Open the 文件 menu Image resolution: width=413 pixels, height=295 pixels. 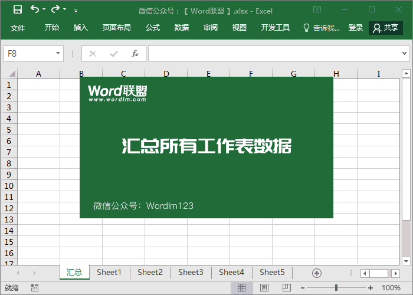coord(18,28)
